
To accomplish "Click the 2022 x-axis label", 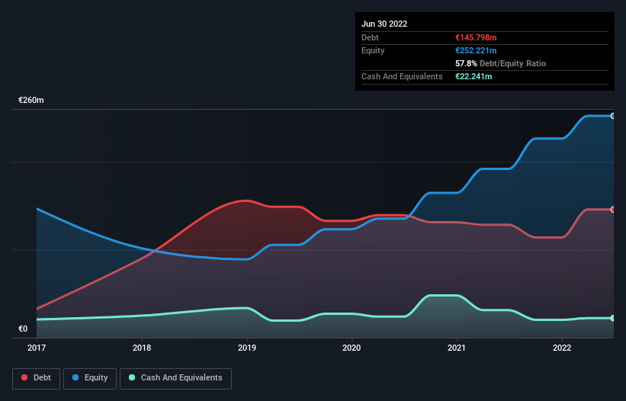I will pos(562,348).
